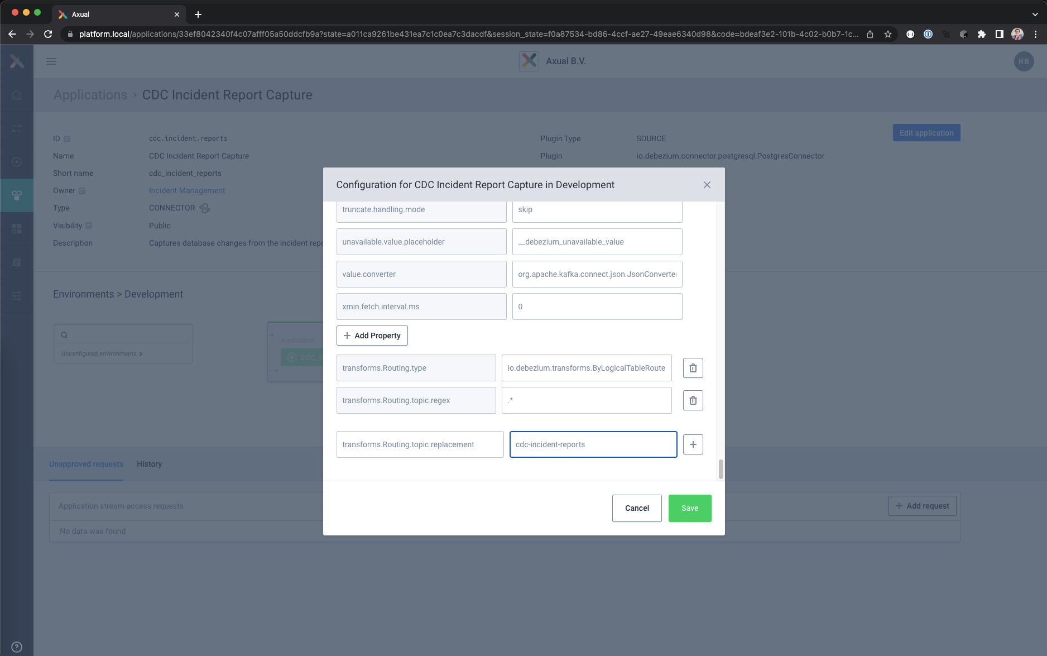Click the Add Property button
Image resolution: width=1047 pixels, height=656 pixels.
click(x=372, y=336)
